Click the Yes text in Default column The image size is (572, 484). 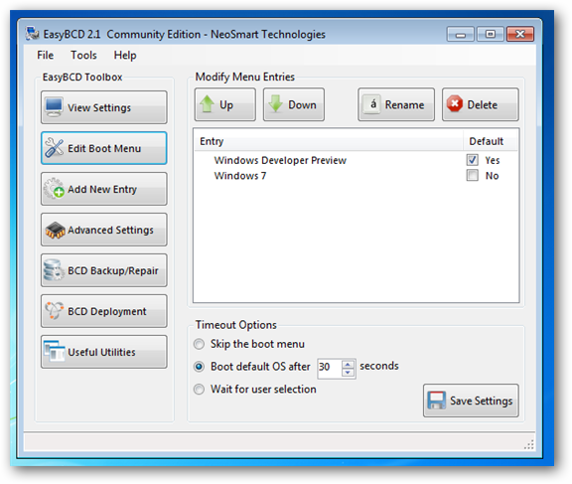click(493, 160)
